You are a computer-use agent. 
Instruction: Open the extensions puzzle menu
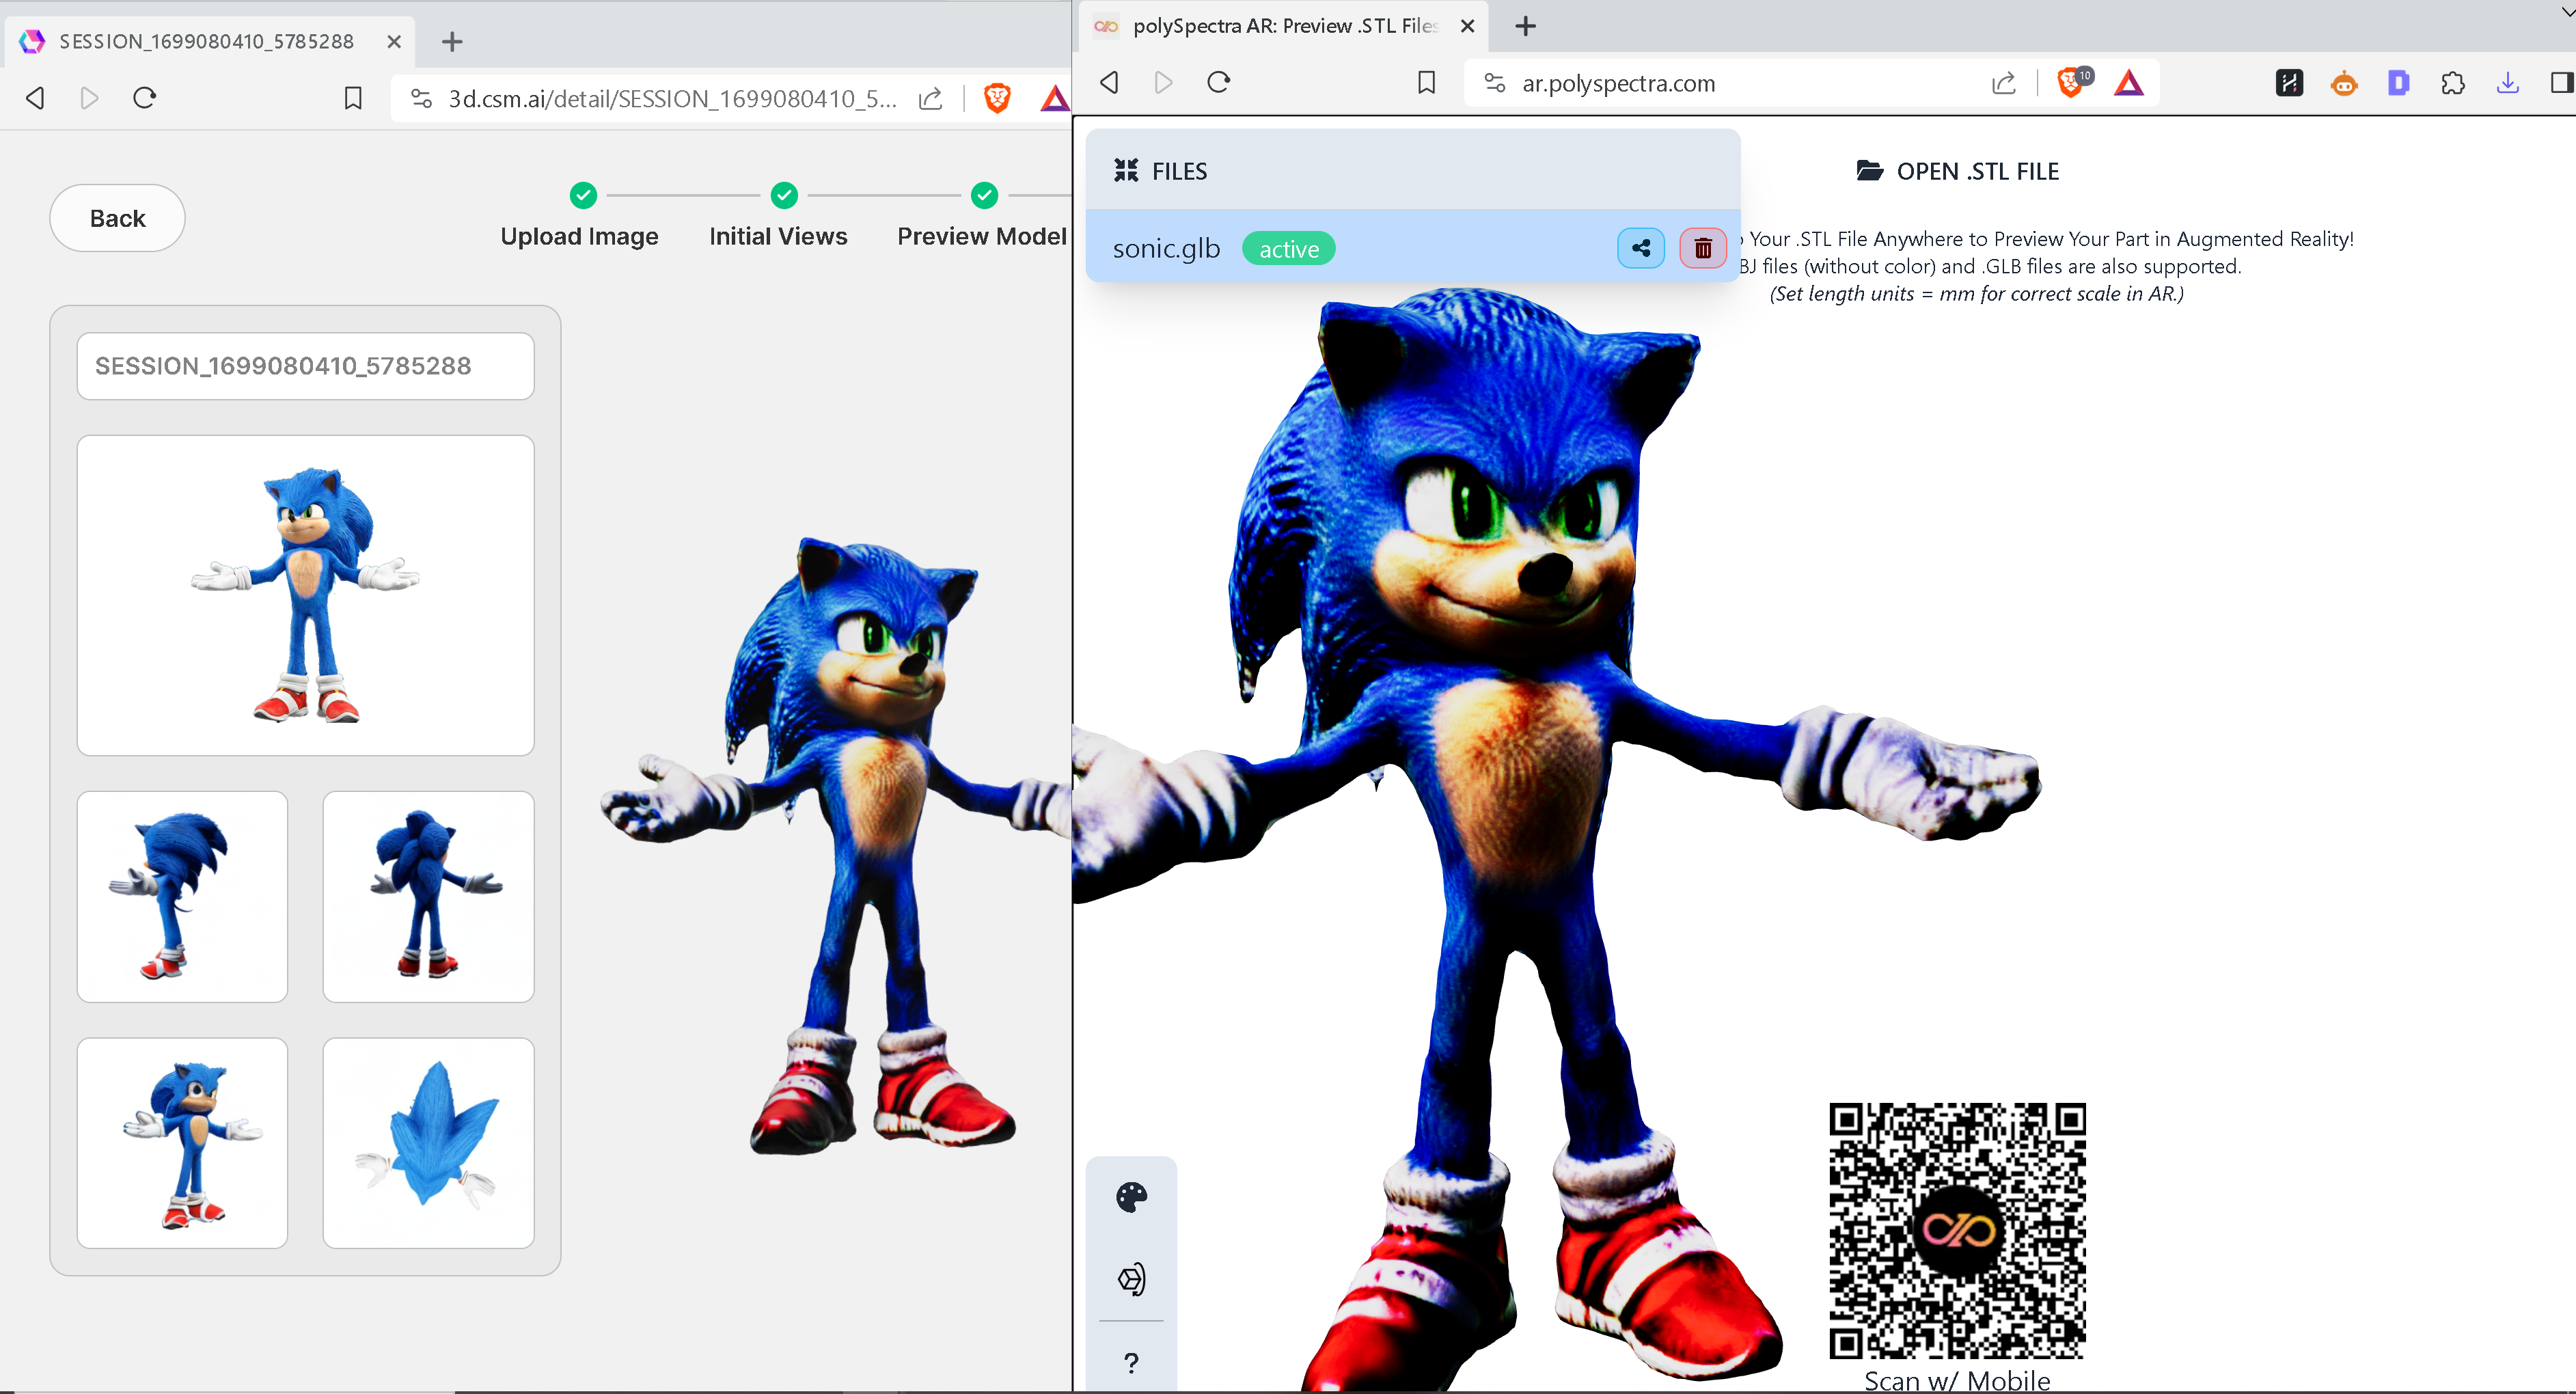pos(2453,83)
